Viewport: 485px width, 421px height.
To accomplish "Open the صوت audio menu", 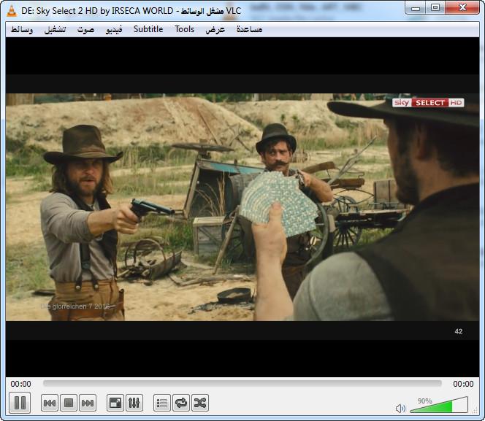I will coord(86,29).
